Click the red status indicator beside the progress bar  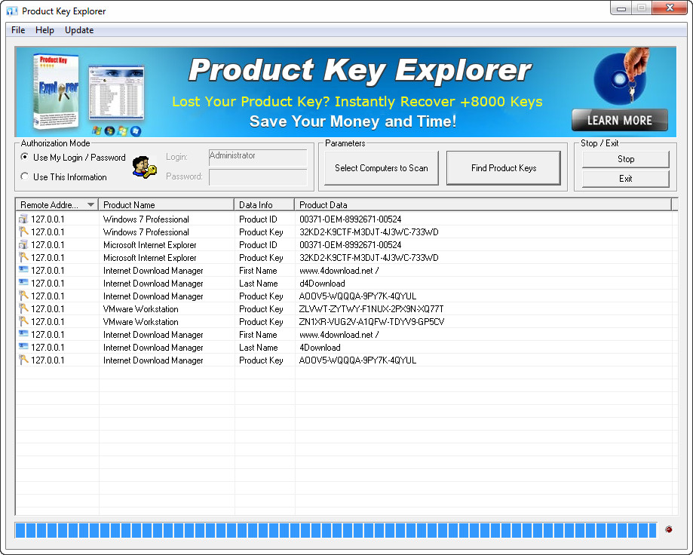click(x=668, y=529)
